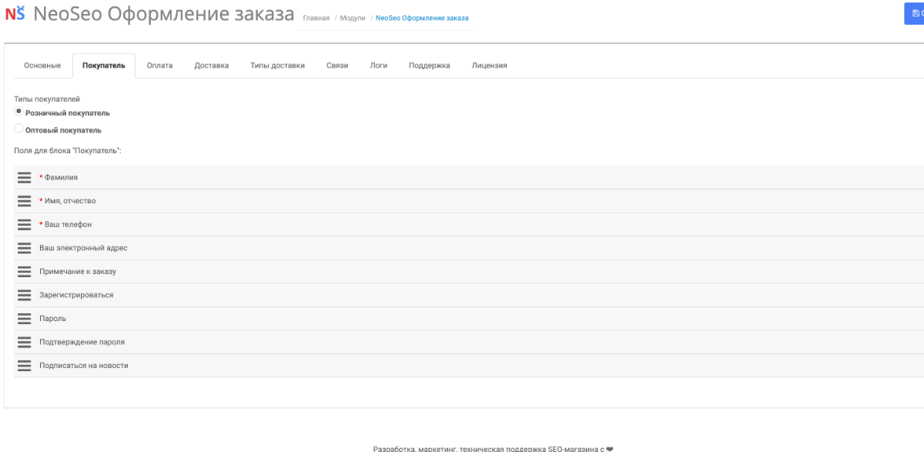Choose Оптовый покупатель radio option
This screenshot has width=924, height=452.
click(19, 129)
